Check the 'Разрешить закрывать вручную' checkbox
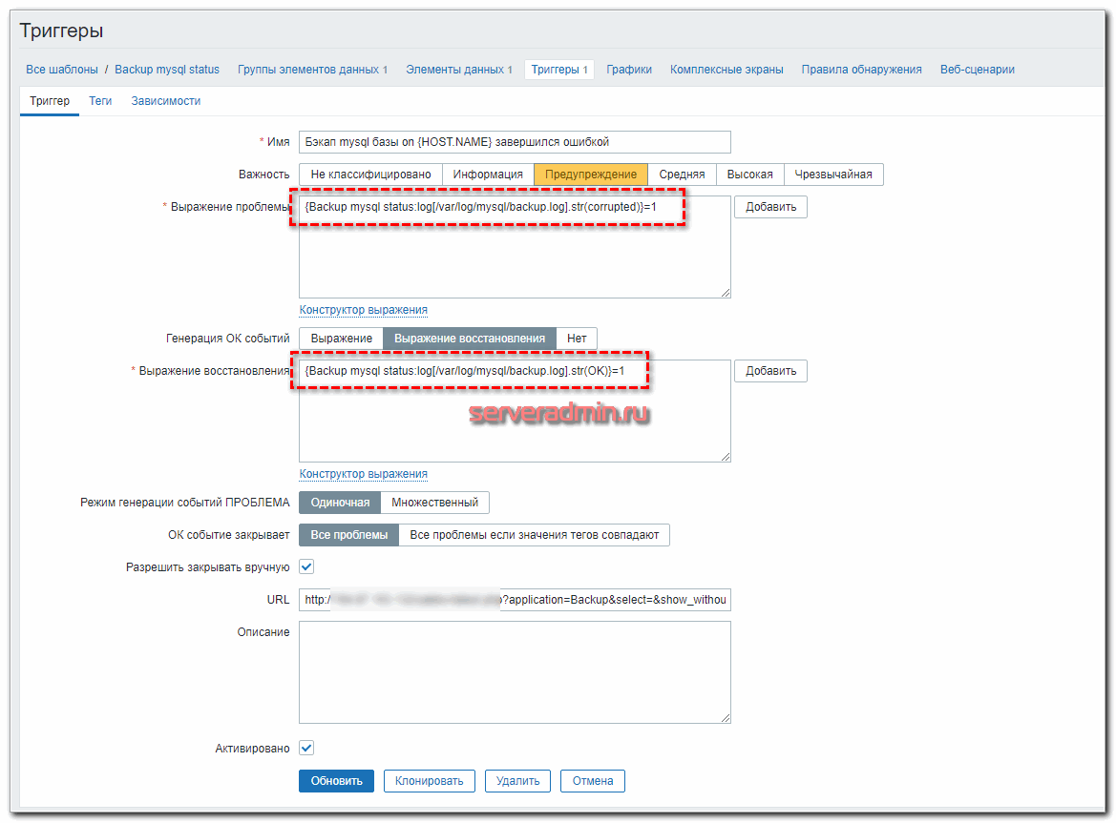The height and width of the screenshot is (823, 1116). point(306,566)
